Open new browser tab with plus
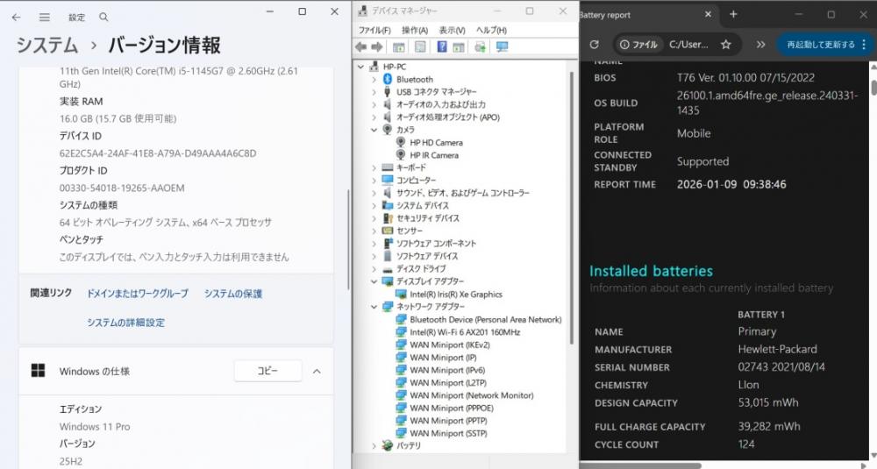Screen dimensions: 877x469 [x=733, y=15]
